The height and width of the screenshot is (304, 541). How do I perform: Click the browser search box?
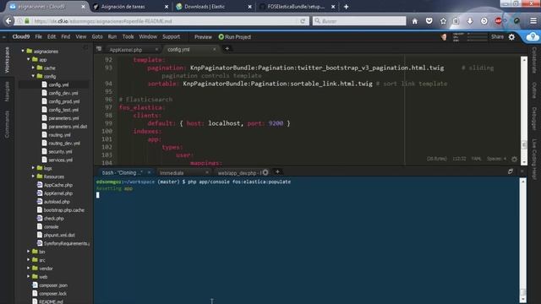pos(358,21)
